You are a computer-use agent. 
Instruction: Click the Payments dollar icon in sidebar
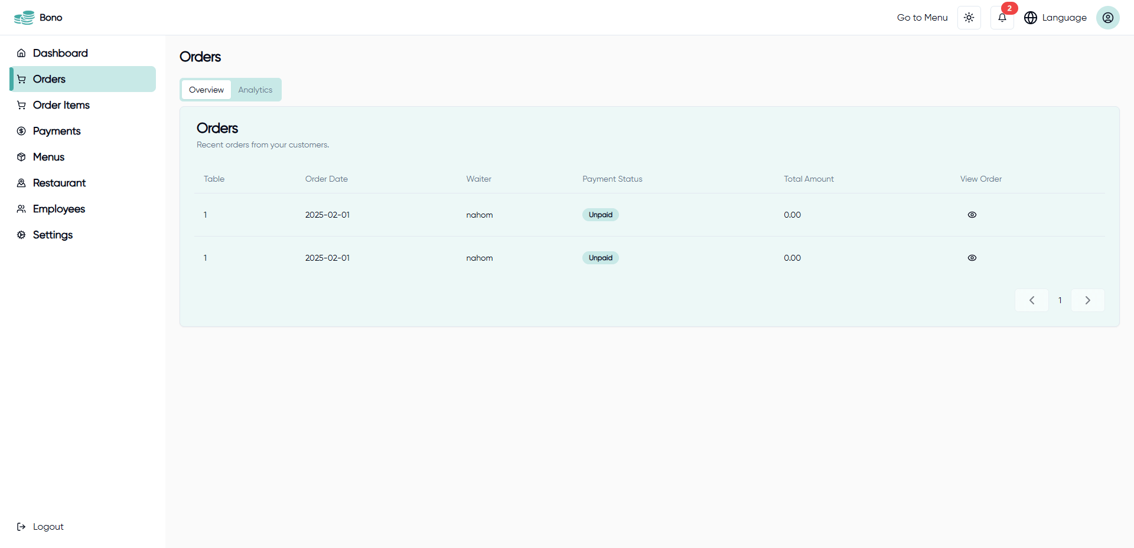point(21,131)
